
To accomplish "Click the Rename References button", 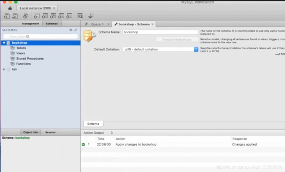I will (x=177, y=40).
